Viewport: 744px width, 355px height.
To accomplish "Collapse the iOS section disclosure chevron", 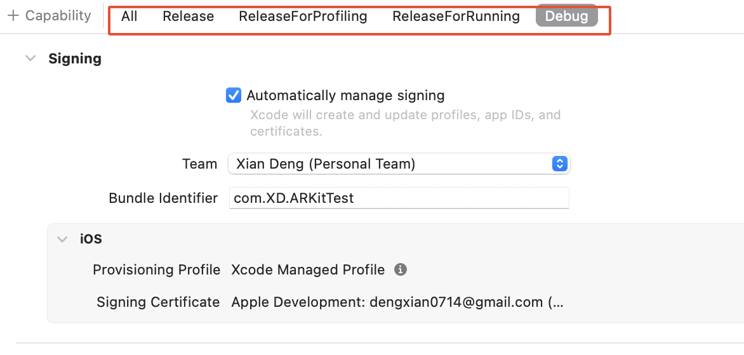I will (x=62, y=239).
